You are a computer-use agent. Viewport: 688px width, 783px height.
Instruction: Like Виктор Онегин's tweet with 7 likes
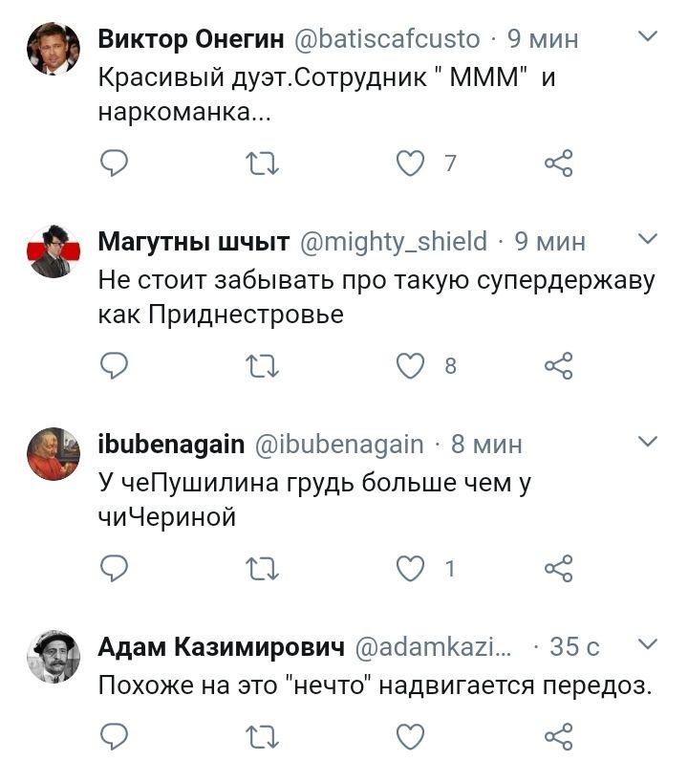tap(411, 164)
